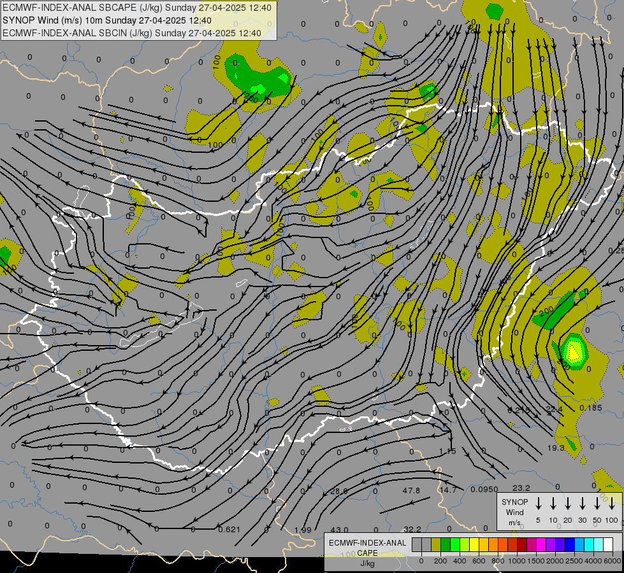Pick the pure yellow CAPE legend swatch
Screen dimensions: 624x573
[474, 544]
